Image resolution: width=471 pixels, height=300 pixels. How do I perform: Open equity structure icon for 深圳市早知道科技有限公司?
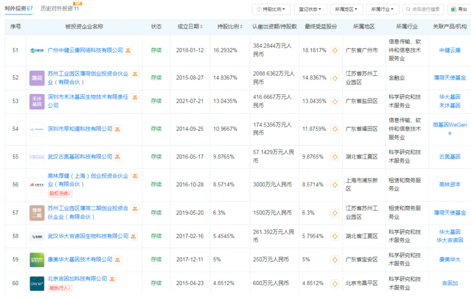tap(117, 129)
